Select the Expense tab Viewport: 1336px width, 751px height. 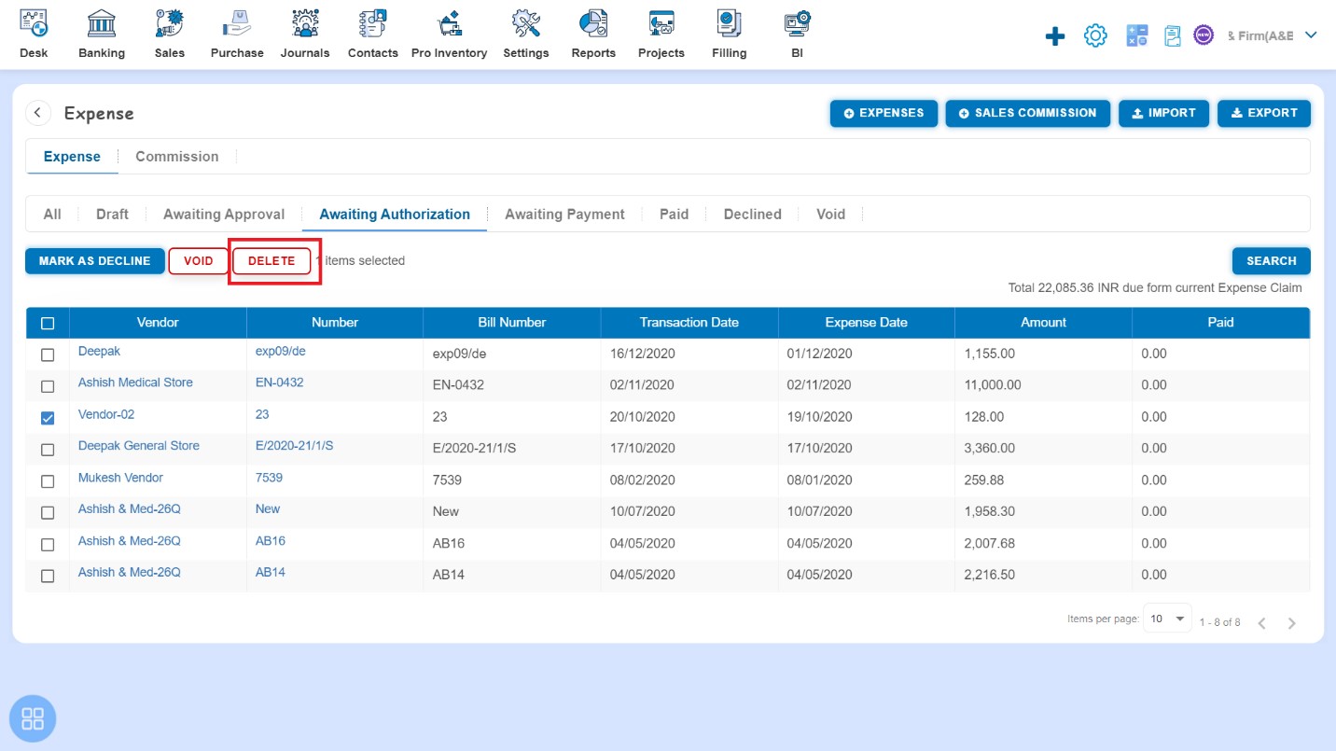point(72,157)
